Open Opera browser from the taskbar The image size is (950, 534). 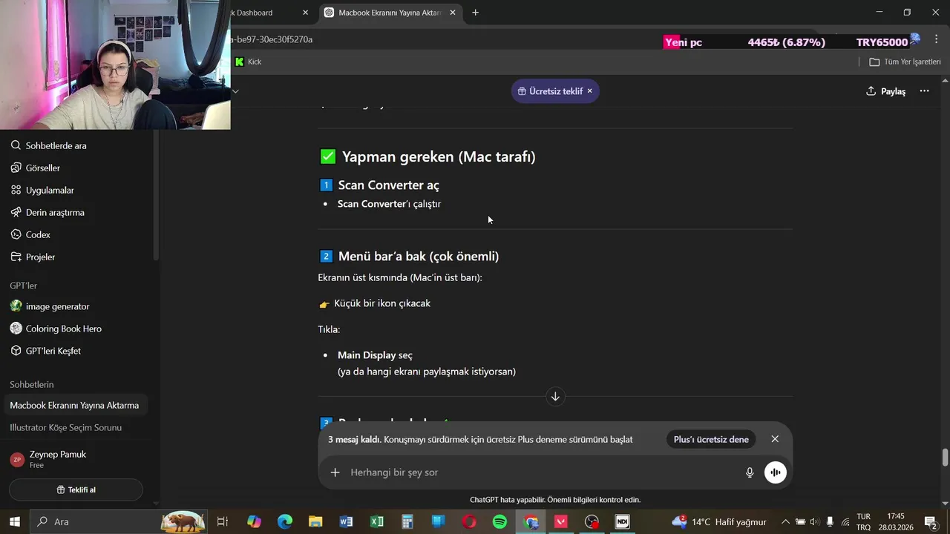469,522
